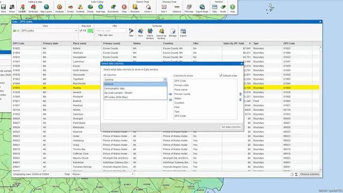
Task: Click the Dataset icon under Adding to map
Action: point(22,9)
